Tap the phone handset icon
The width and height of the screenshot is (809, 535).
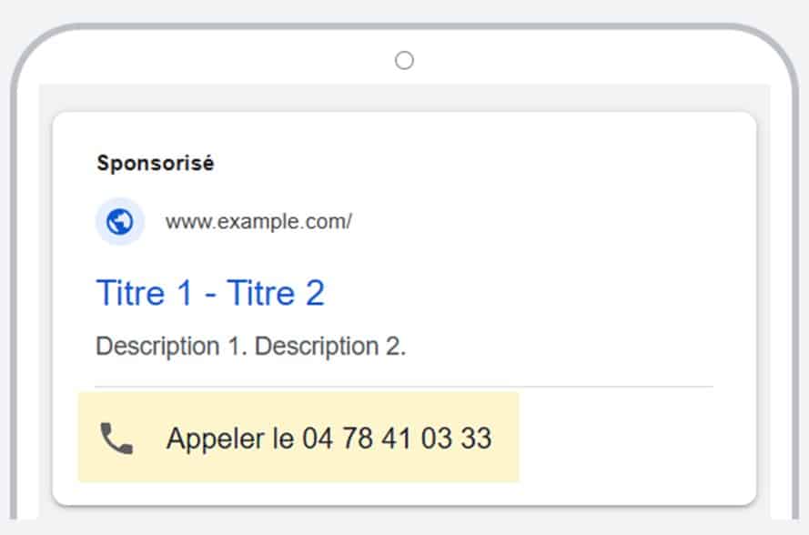pos(116,439)
